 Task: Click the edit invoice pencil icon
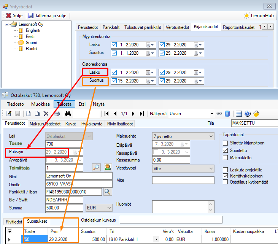click(9, 114)
